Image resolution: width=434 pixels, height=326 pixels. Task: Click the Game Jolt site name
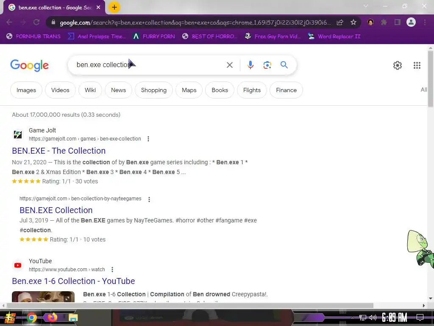(42, 130)
